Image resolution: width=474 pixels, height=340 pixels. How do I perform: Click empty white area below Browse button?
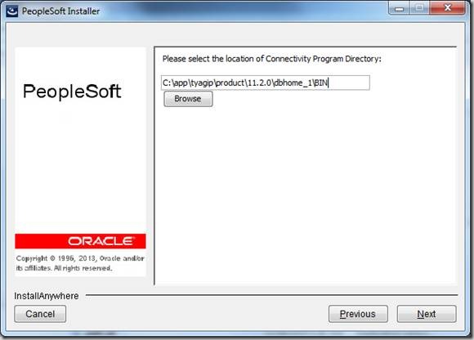pos(305,194)
